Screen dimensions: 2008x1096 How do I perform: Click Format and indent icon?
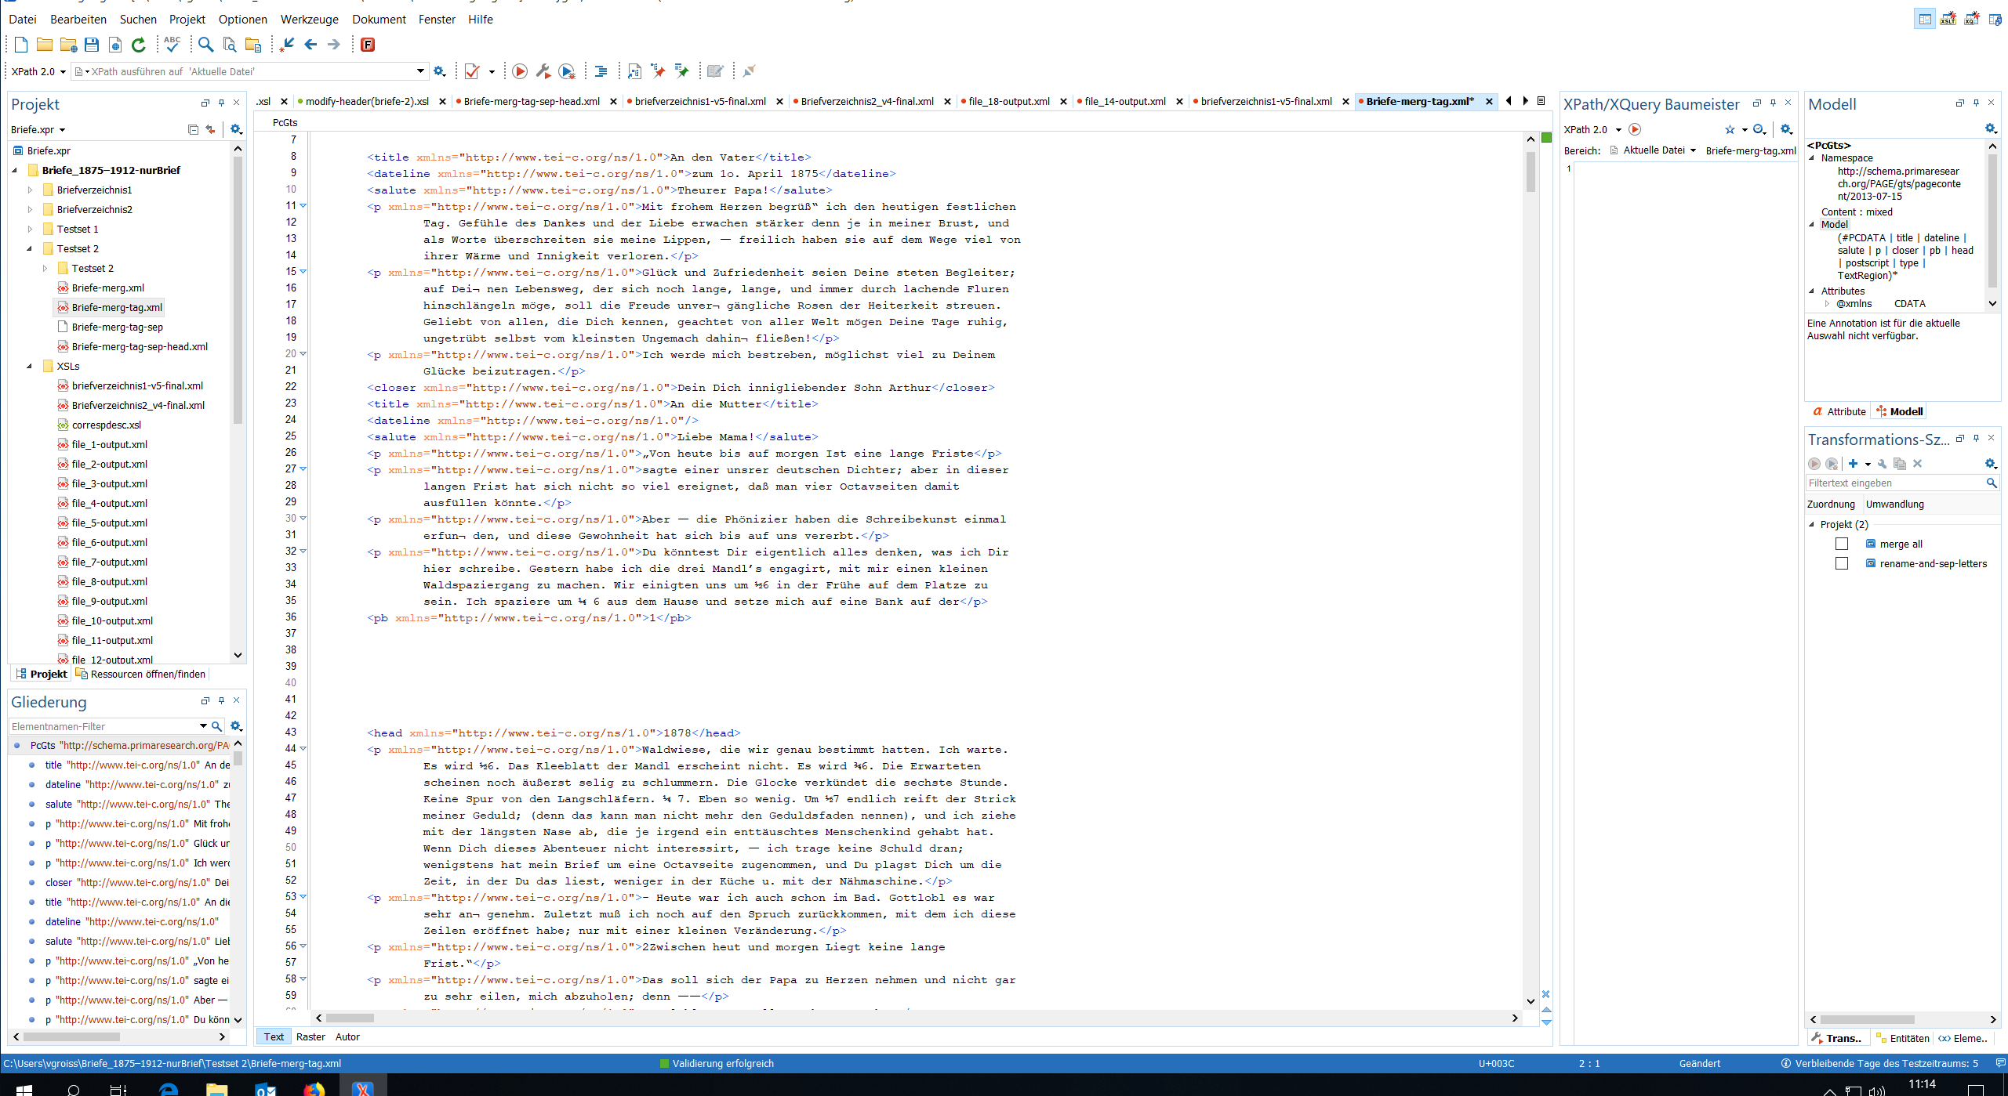[601, 71]
